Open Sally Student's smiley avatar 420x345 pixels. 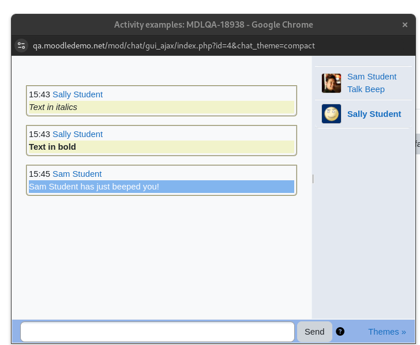(331, 113)
